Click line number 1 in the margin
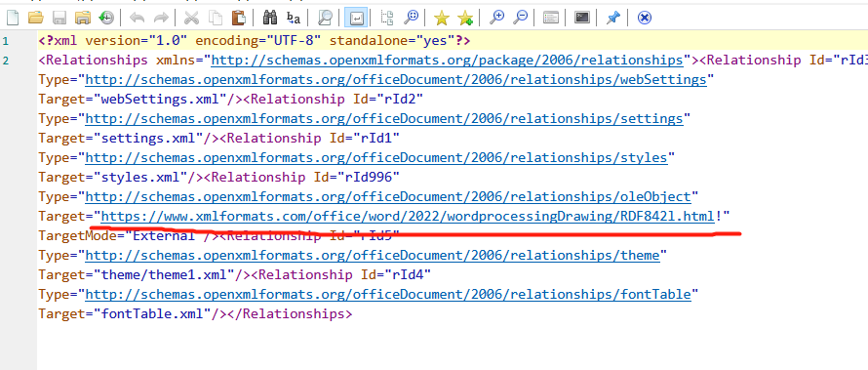 tap(5, 41)
